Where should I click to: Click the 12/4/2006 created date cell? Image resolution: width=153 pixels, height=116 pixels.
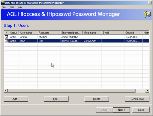(x=133, y=37)
